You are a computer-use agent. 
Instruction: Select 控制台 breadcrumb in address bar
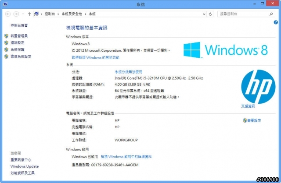click(x=50, y=14)
